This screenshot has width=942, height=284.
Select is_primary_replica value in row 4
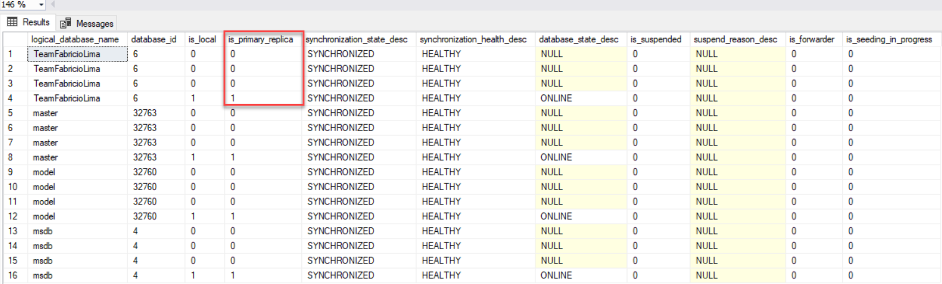(233, 98)
